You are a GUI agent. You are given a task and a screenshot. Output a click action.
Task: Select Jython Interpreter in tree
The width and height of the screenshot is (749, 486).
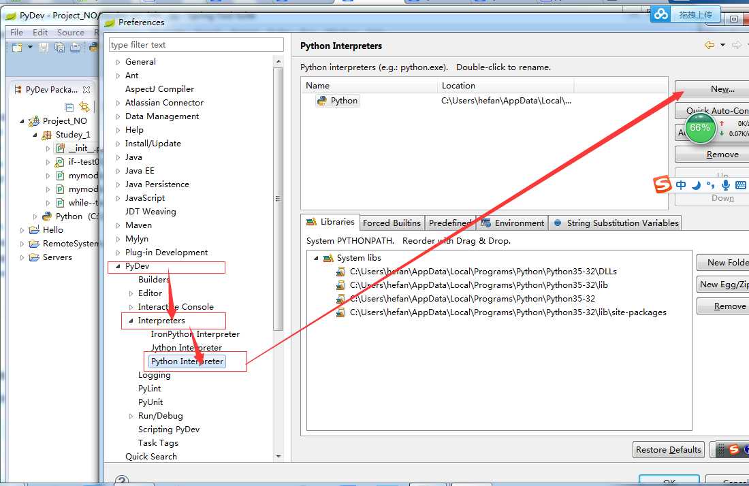coord(187,348)
